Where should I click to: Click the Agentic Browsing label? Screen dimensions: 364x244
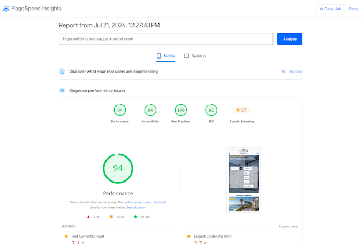click(241, 121)
